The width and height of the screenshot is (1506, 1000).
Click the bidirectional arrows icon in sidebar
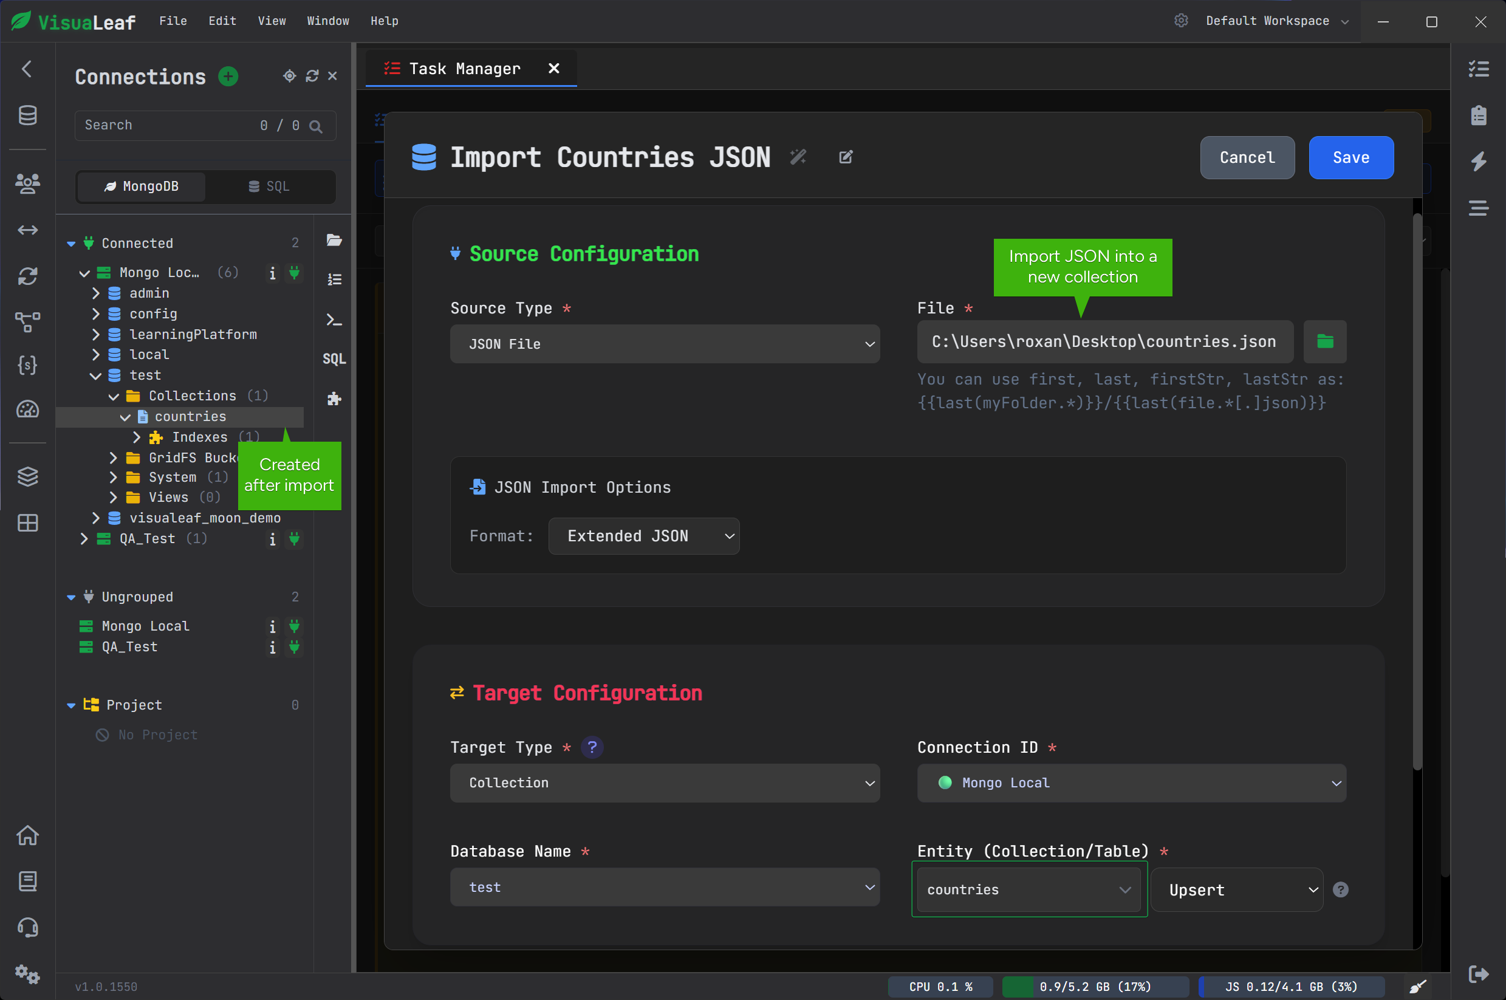(27, 230)
